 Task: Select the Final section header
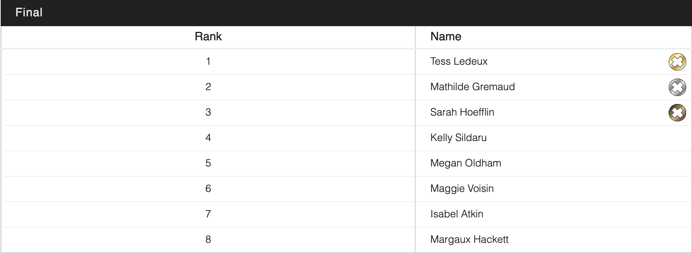coord(29,13)
